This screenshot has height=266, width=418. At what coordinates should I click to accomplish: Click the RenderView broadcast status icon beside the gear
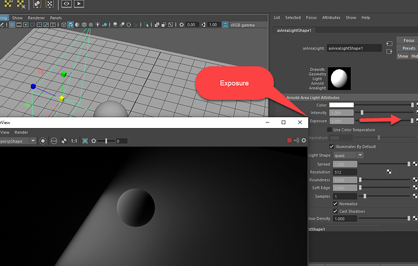pyautogui.click(x=297, y=141)
